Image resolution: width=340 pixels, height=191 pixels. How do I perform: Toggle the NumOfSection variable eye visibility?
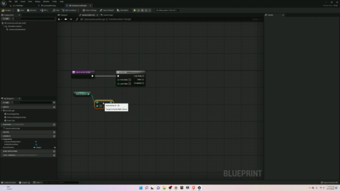55,147
